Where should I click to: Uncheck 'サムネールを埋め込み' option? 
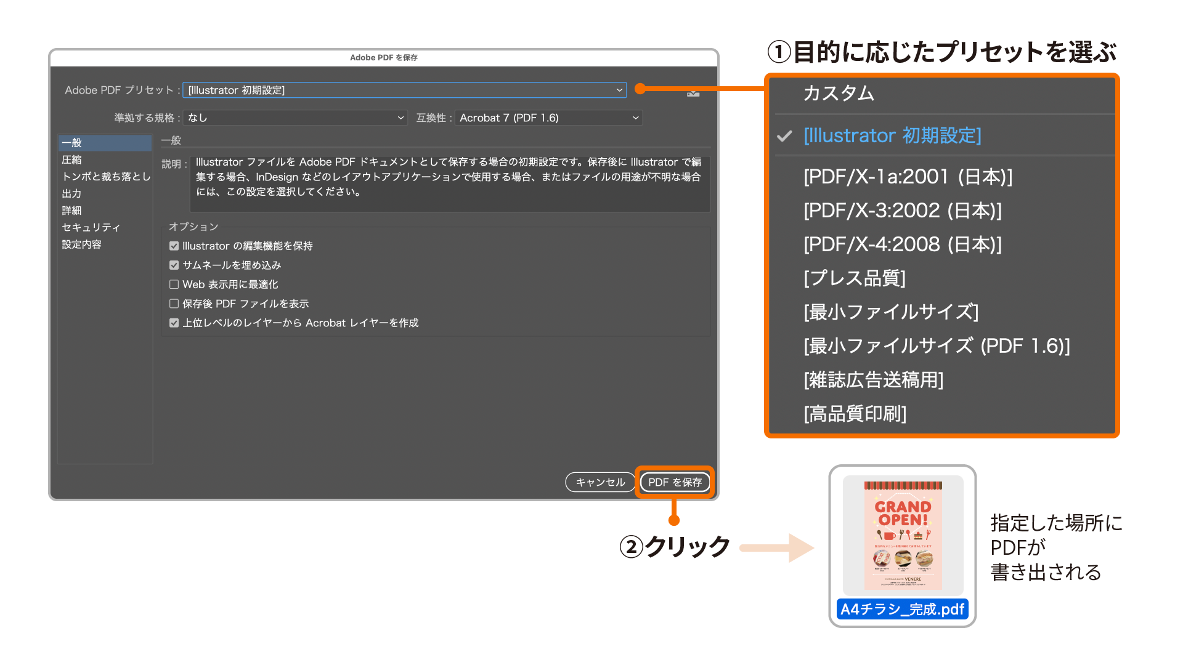pos(174,265)
